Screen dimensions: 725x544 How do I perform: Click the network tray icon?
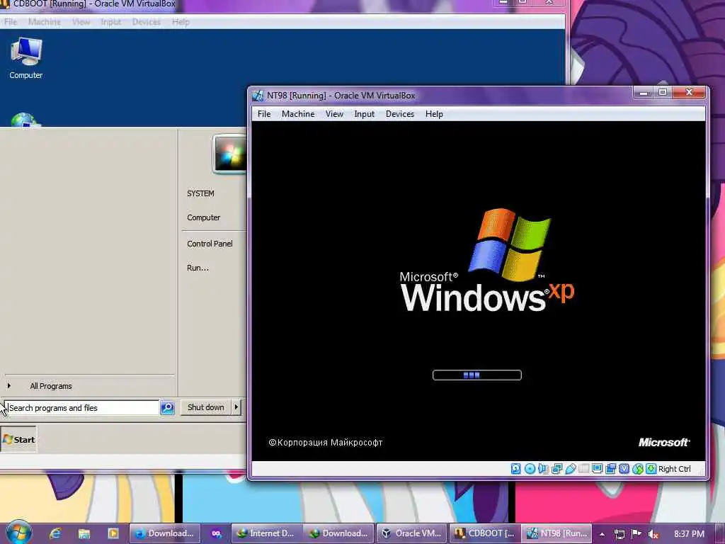(x=619, y=534)
